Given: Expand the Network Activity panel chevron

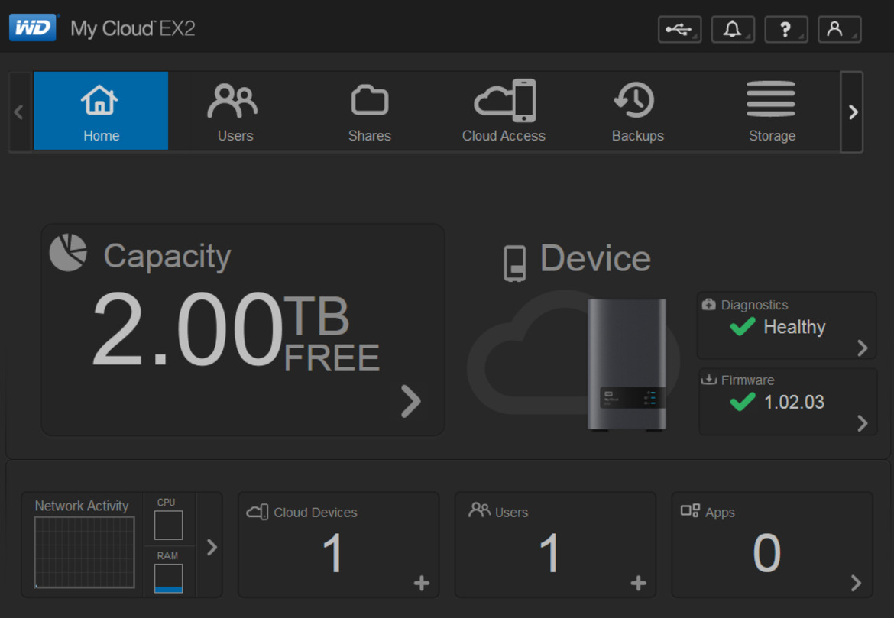Looking at the screenshot, I should coord(212,547).
